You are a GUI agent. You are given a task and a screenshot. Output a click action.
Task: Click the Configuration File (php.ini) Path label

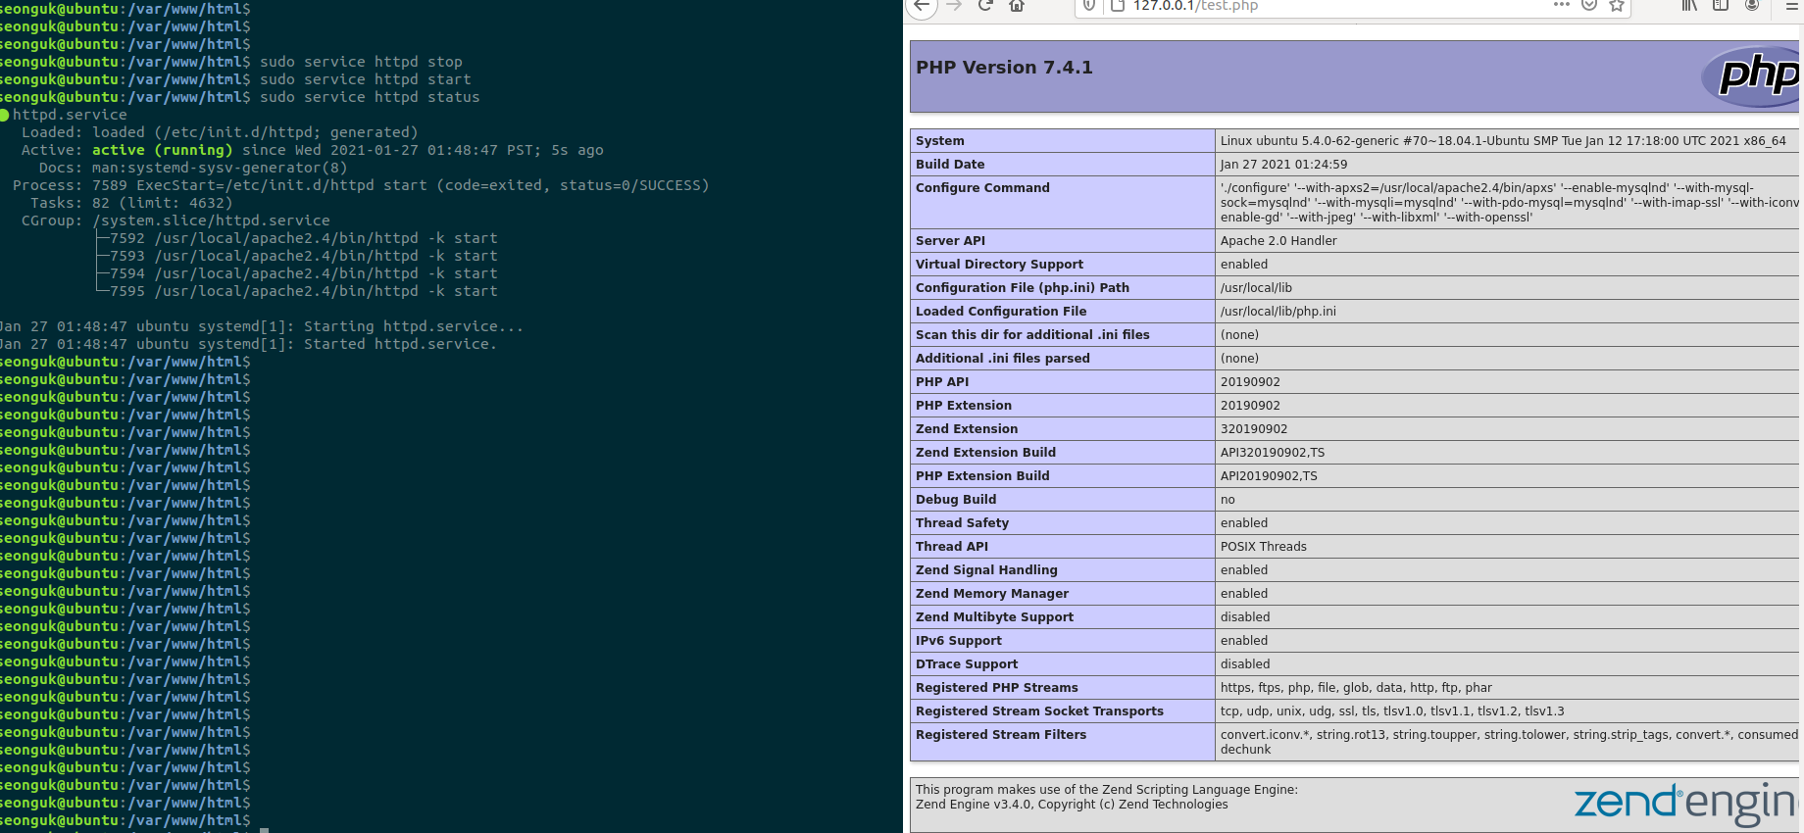pos(1023,288)
